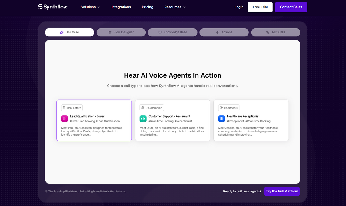Click teal waveform icon on Customer Support card
The image size is (346, 206).
pos(143,119)
